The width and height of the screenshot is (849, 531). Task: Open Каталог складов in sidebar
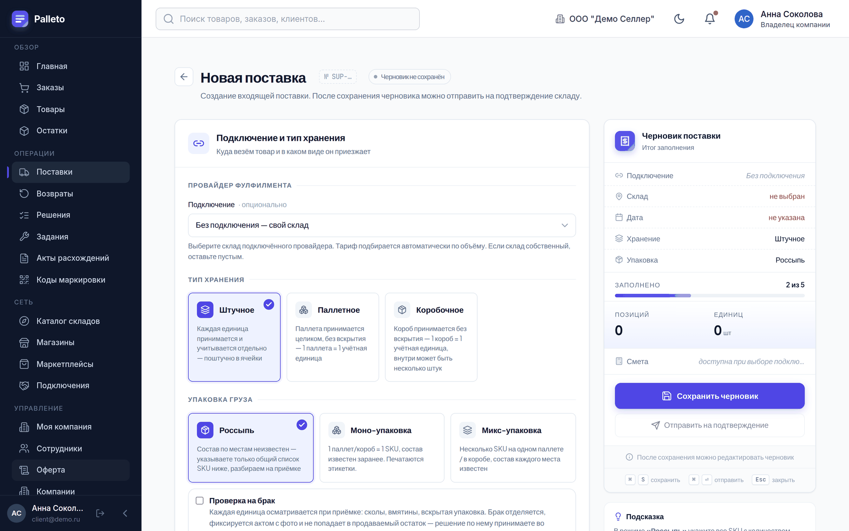(71, 321)
